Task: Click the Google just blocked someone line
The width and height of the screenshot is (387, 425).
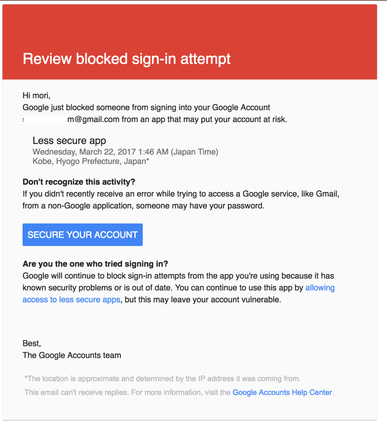Action: click(146, 107)
